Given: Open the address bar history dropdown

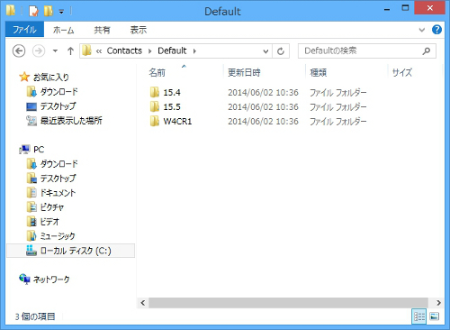Looking at the screenshot, I should click(x=265, y=51).
